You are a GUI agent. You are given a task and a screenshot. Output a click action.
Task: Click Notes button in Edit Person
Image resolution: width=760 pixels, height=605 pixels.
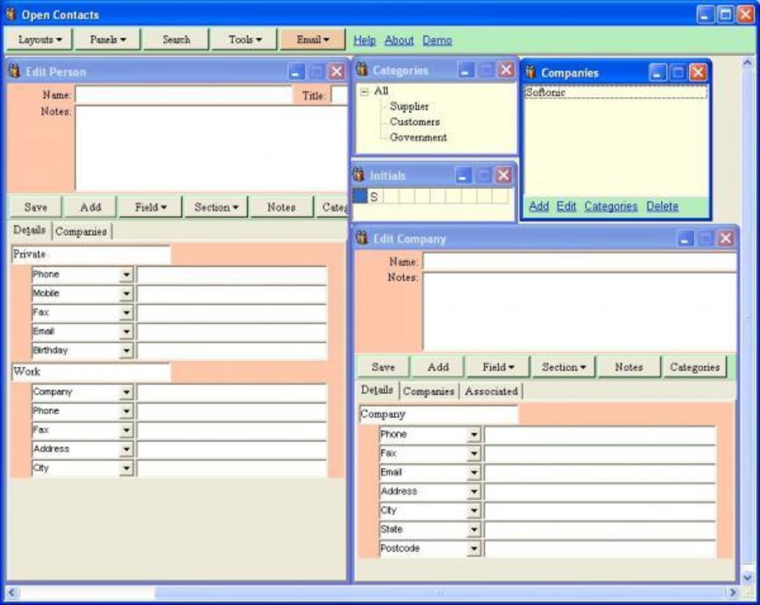(282, 207)
